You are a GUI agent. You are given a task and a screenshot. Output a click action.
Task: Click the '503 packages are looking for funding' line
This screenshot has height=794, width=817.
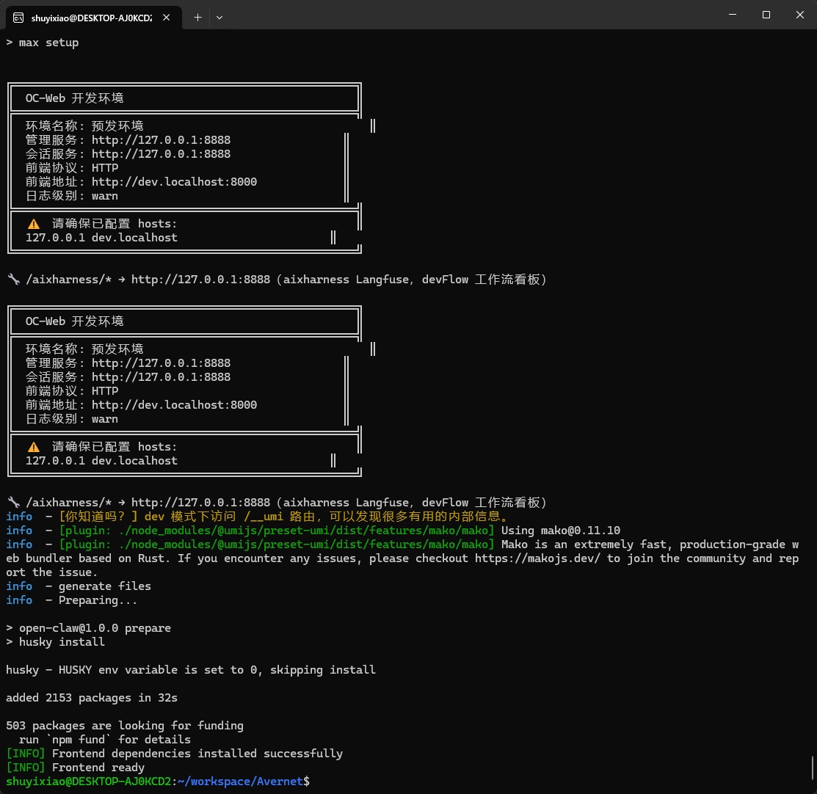[x=125, y=726]
